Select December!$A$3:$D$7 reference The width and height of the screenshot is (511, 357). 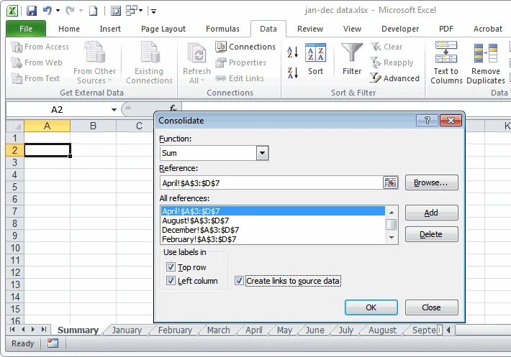[x=273, y=230]
